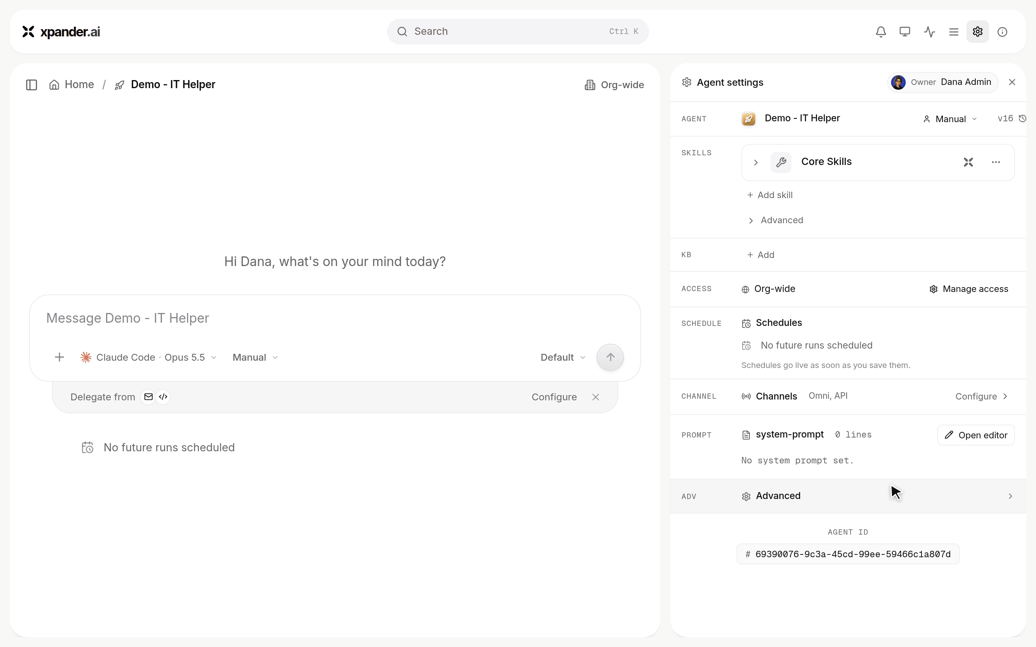Viewport: 1036px width, 647px height.
Task: Dismiss the Delegate from bar
Action: [595, 397]
